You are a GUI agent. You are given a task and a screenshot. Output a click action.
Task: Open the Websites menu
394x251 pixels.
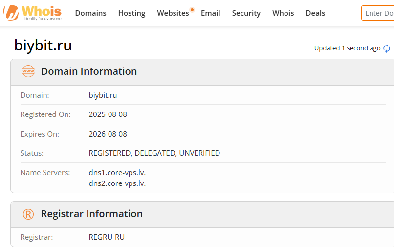coord(173,13)
